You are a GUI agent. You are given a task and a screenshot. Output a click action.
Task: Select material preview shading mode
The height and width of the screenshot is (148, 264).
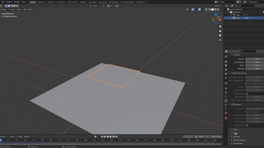(x=215, y=9)
